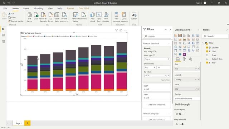Choose the Clustered column chart visualization
The image size is (229, 129).
189,35
